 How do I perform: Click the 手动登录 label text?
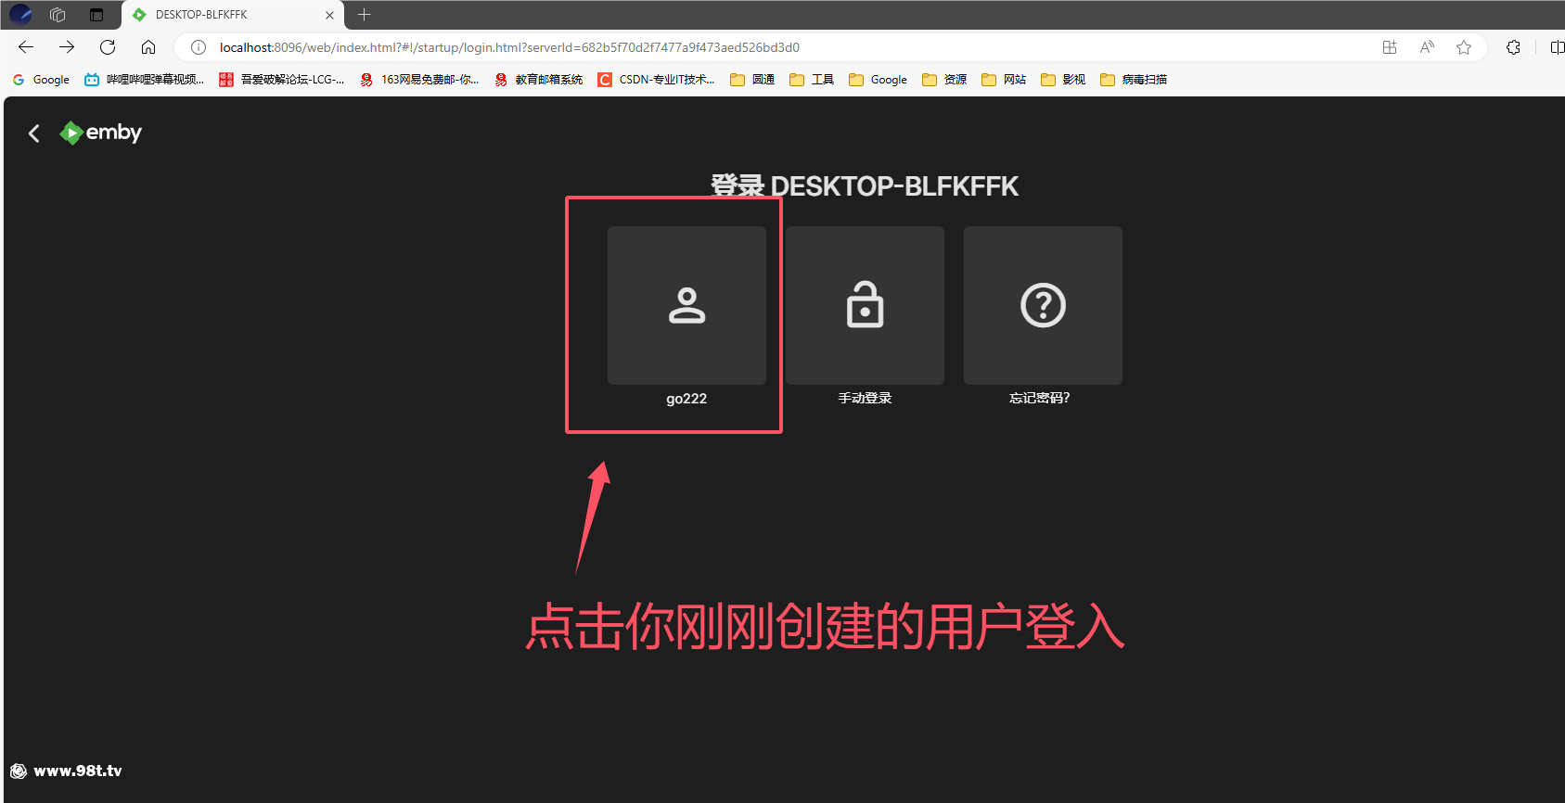point(865,398)
